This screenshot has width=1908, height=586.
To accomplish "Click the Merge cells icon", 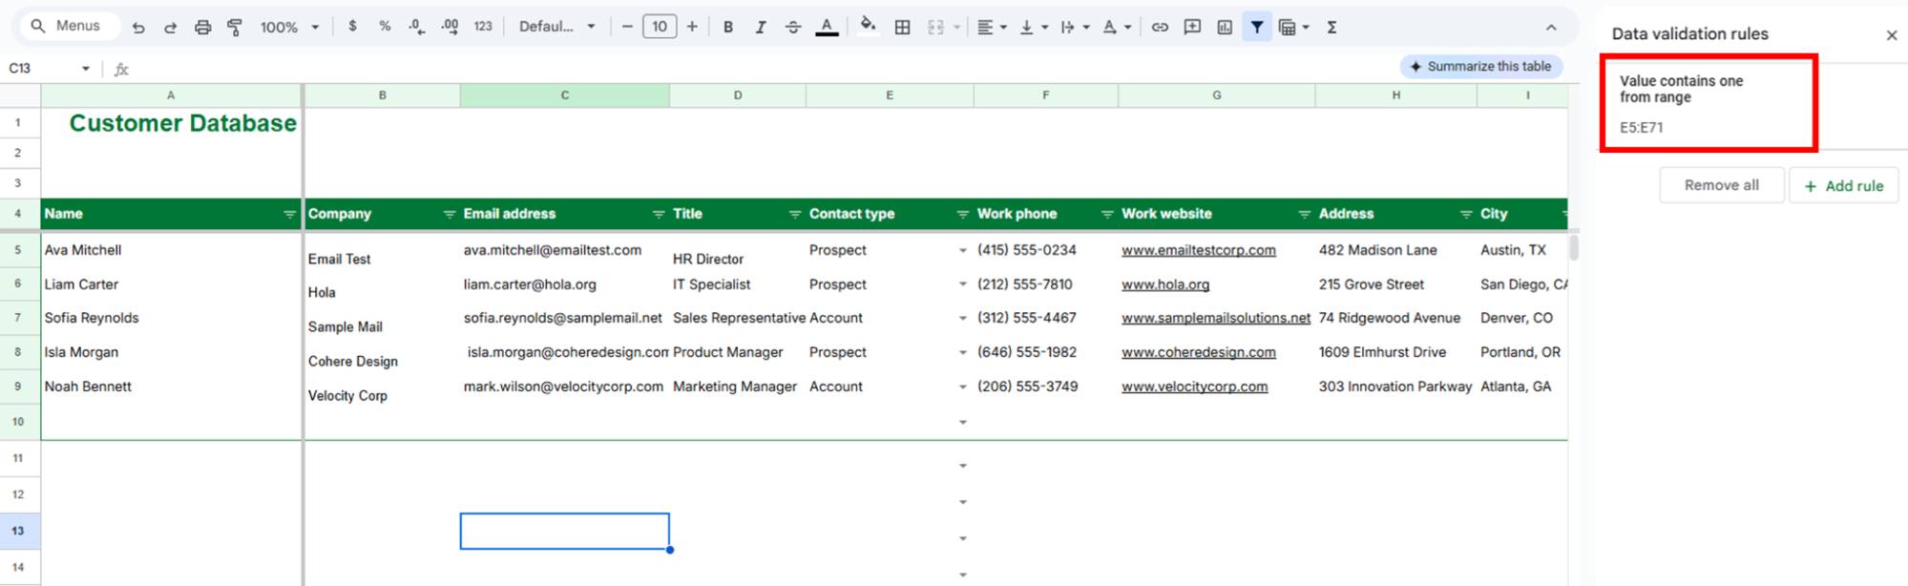I will pyautogui.click(x=936, y=27).
